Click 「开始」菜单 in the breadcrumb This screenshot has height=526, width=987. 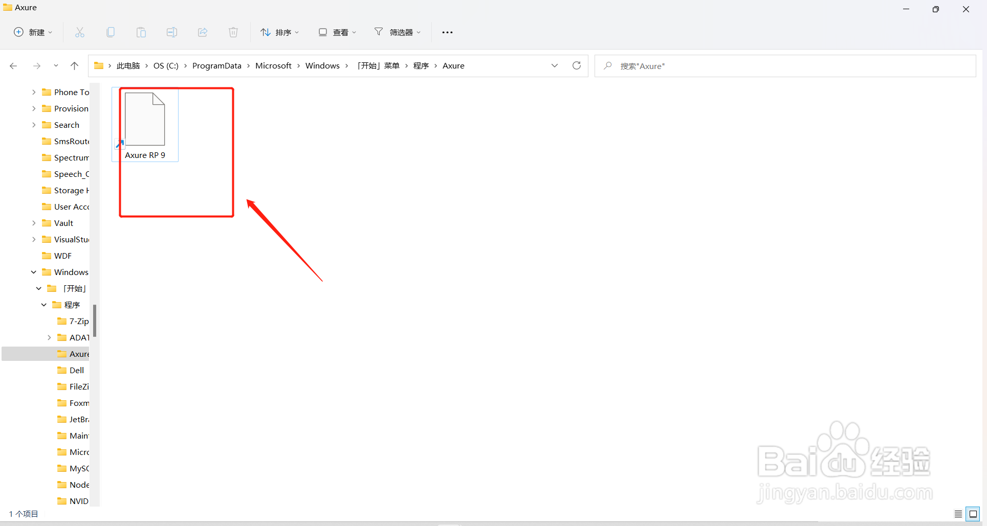[378, 66]
